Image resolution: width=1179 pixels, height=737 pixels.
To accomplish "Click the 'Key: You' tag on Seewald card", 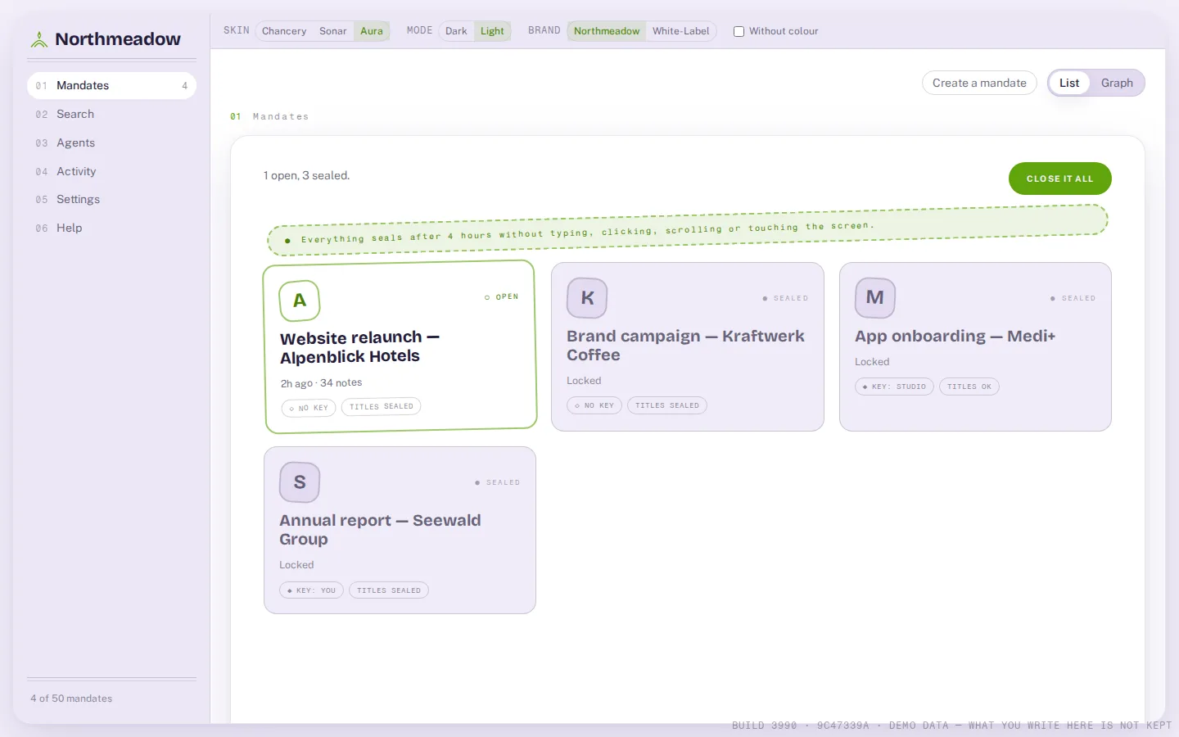I will tap(311, 590).
